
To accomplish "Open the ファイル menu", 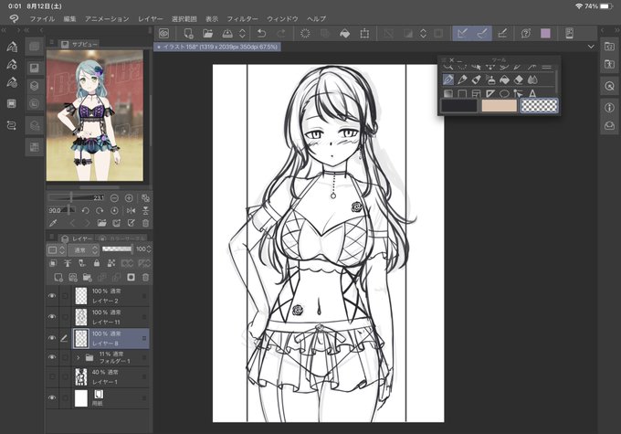I will pos(42,18).
